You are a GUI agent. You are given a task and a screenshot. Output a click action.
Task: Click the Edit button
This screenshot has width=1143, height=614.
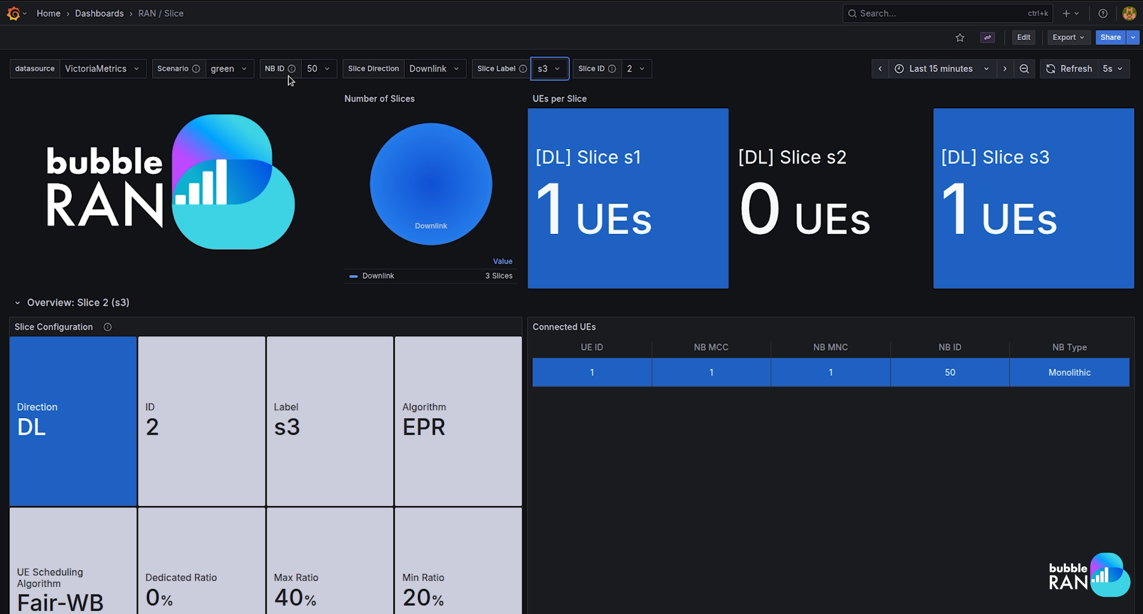1023,38
